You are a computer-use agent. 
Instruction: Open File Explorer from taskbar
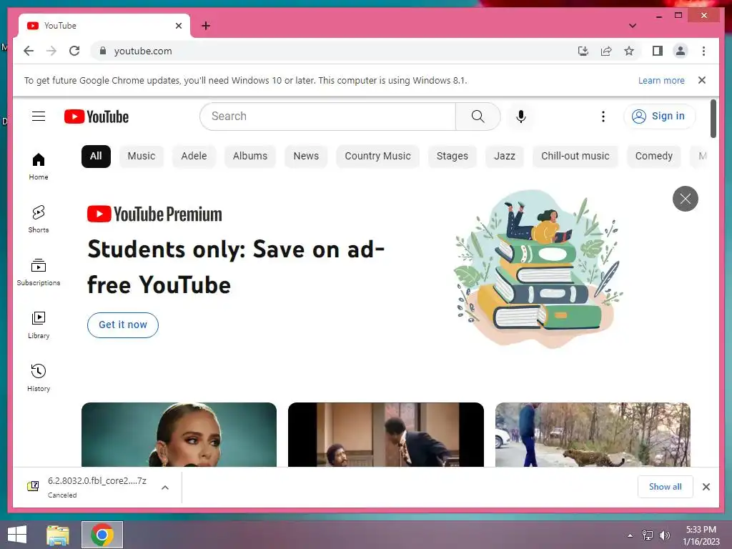tap(58, 535)
